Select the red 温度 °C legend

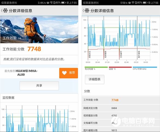tap(120, 68)
